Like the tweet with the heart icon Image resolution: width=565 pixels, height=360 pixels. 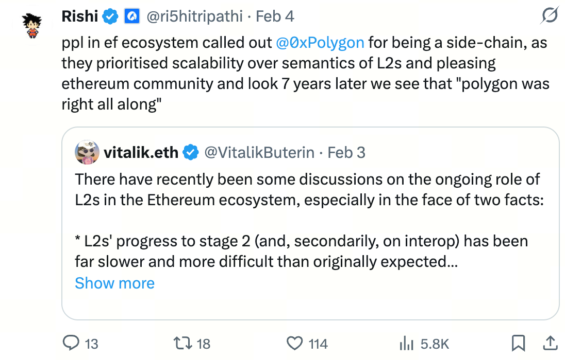click(294, 343)
